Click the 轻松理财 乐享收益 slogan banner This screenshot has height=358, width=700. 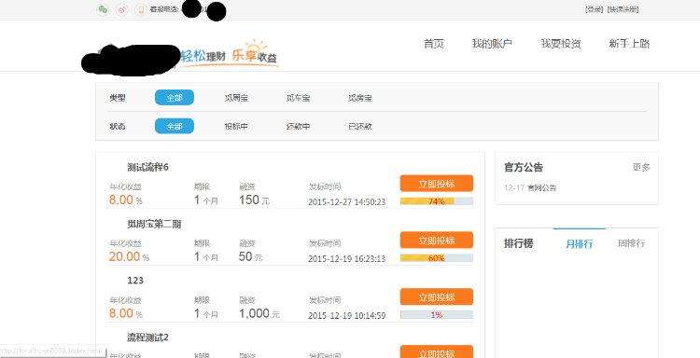click(x=229, y=54)
